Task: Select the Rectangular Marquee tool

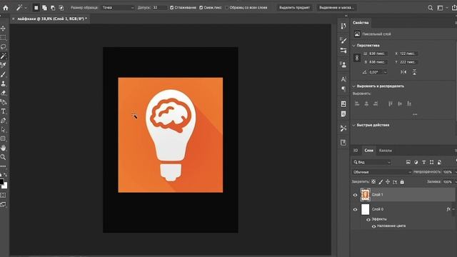Action: click(3, 38)
